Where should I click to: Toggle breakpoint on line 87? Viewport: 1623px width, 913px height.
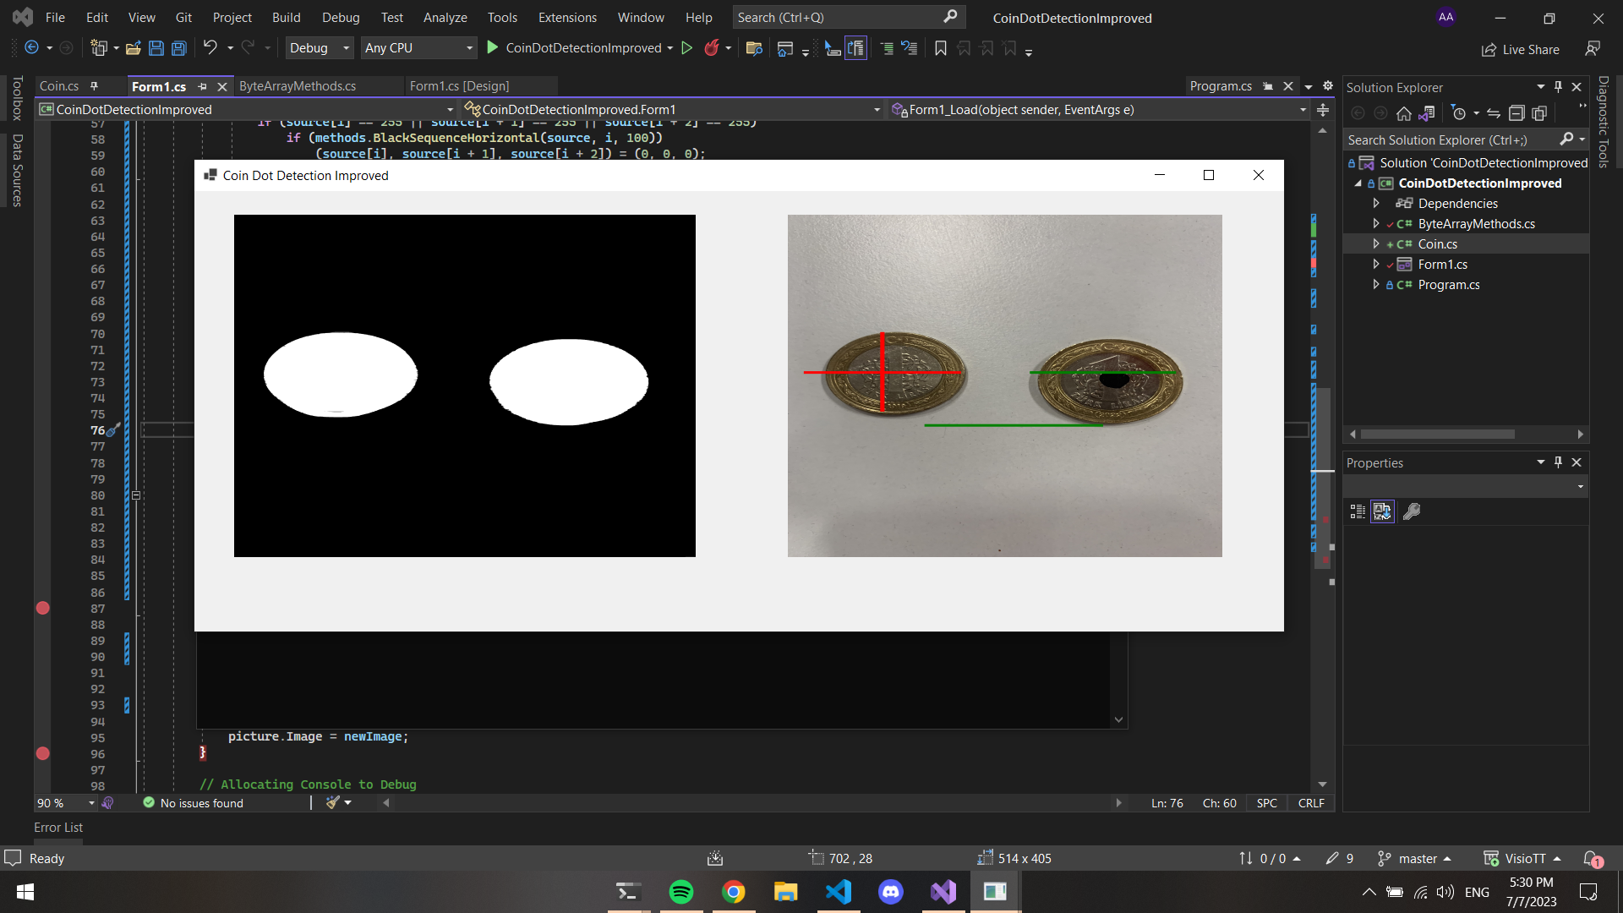point(42,608)
